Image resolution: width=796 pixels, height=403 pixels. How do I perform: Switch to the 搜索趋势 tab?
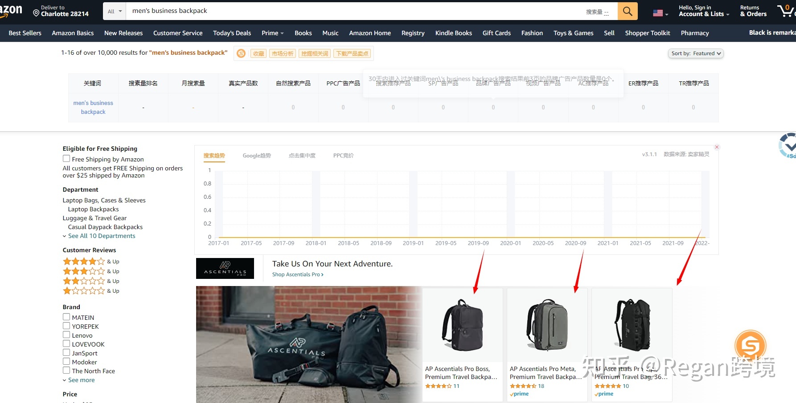pyautogui.click(x=214, y=156)
